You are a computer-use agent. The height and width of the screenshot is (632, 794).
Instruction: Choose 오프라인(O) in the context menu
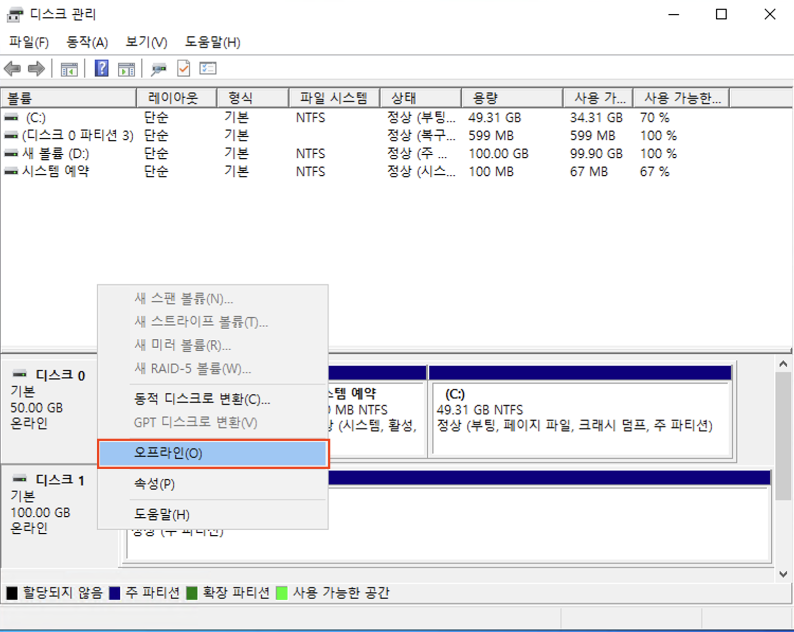(213, 453)
